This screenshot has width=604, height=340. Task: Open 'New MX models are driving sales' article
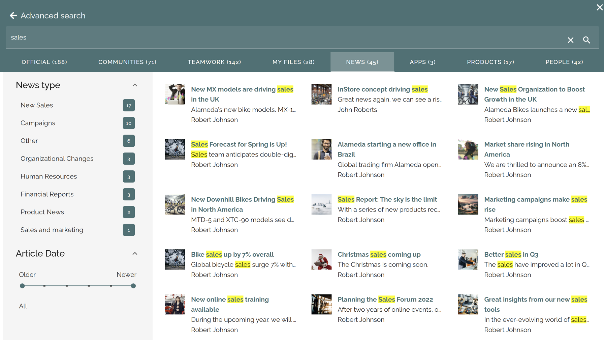[x=242, y=94]
